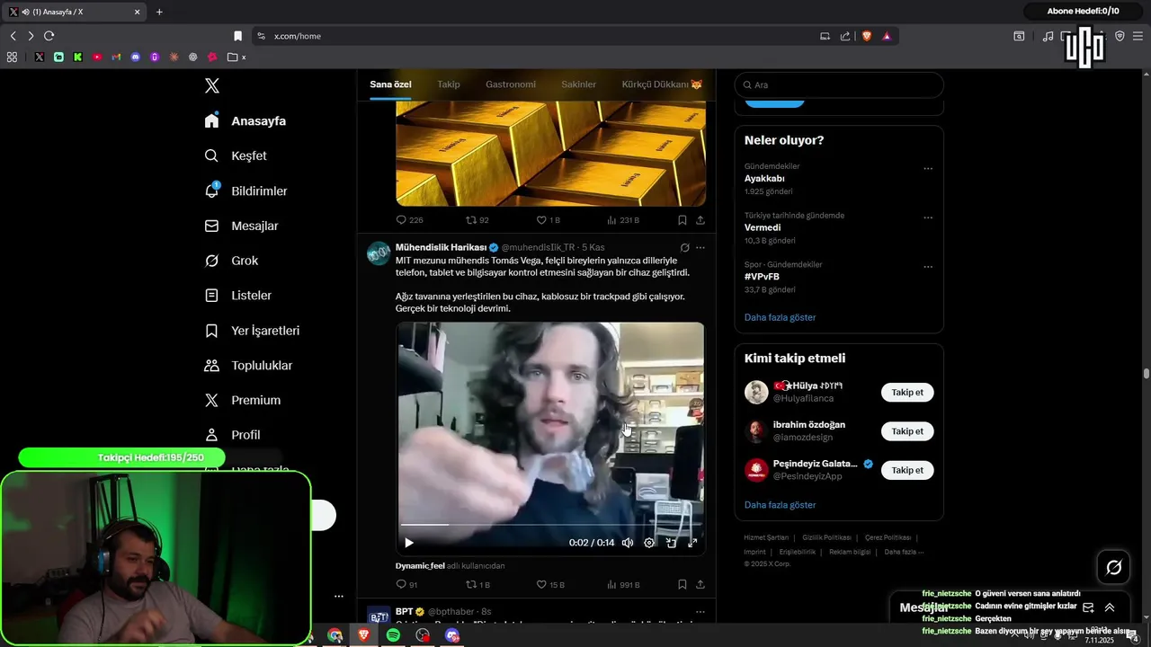Open Topluluklar communities page
The height and width of the screenshot is (647, 1151).
coord(248,365)
